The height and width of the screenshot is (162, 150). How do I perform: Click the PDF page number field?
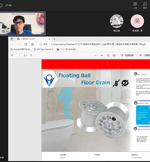point(19,55)
